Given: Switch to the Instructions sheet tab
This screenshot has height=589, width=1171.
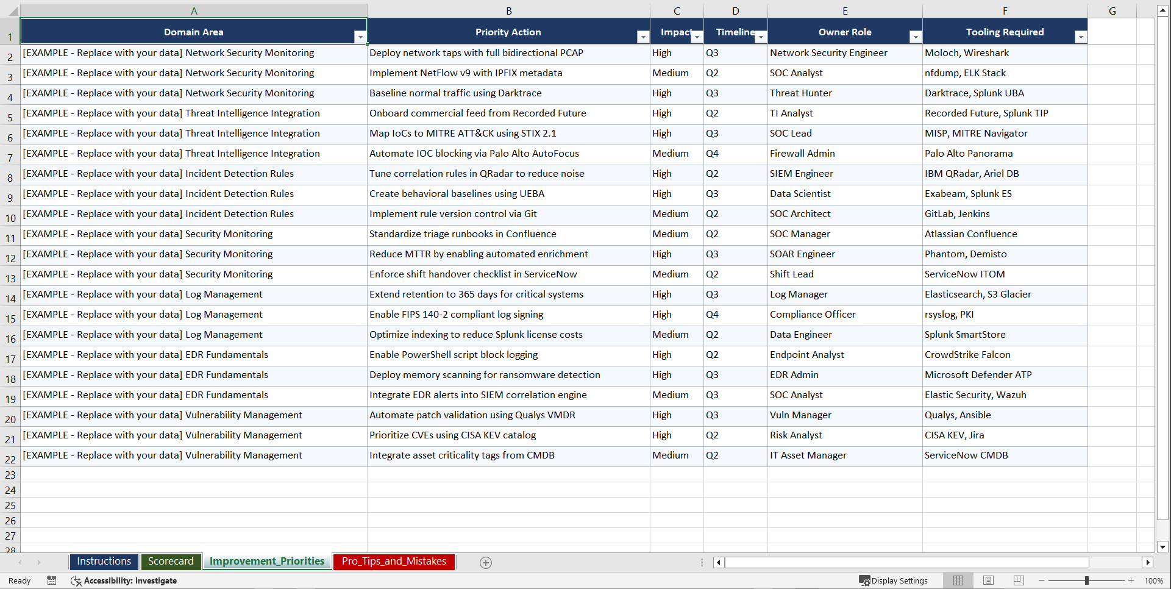Looking at the screenshot, I should (x=104, y=562).
